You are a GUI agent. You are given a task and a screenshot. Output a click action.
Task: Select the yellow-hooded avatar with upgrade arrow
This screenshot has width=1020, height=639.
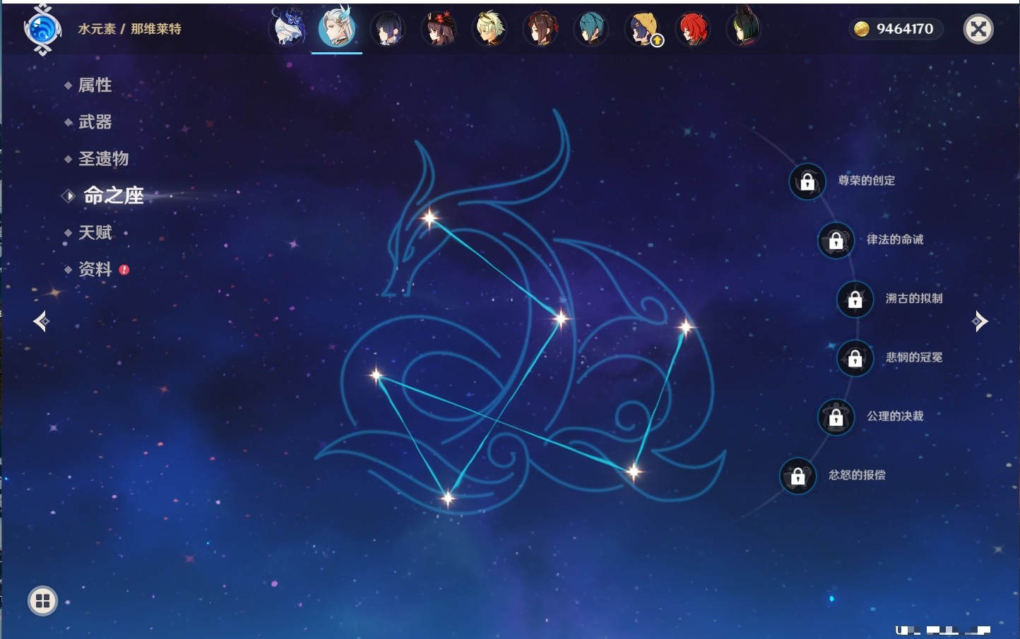click(x=643, y=30)
